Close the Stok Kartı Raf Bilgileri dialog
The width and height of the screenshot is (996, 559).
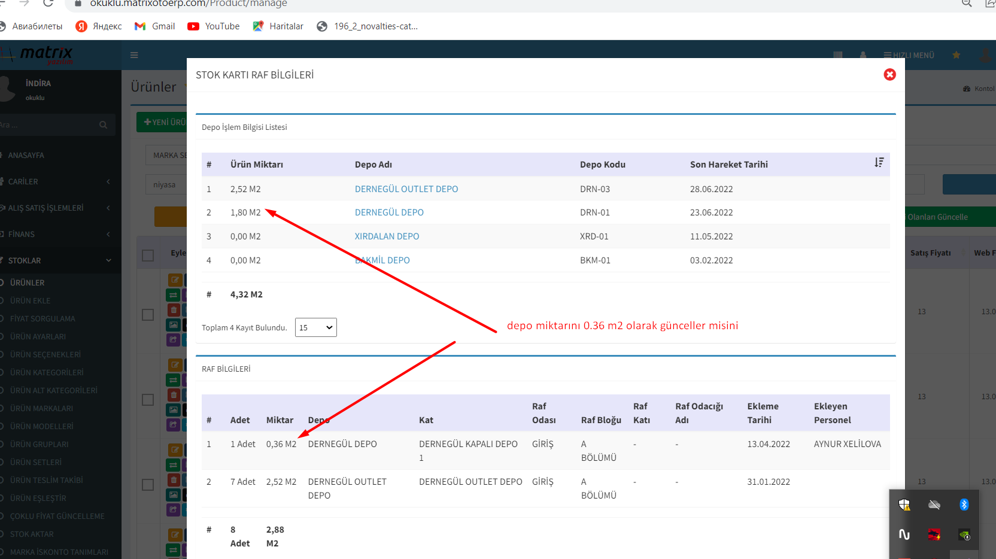click(x=889, y=74)
